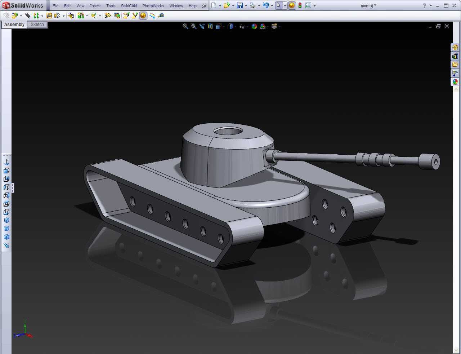Toggle the highlighted gold sphere in Assembly toolbar
Screen dimensions: 461x354
(x=143, y=16)
